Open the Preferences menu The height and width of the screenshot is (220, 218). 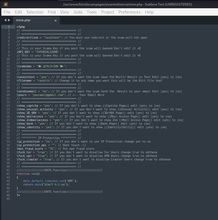[129, 12]
